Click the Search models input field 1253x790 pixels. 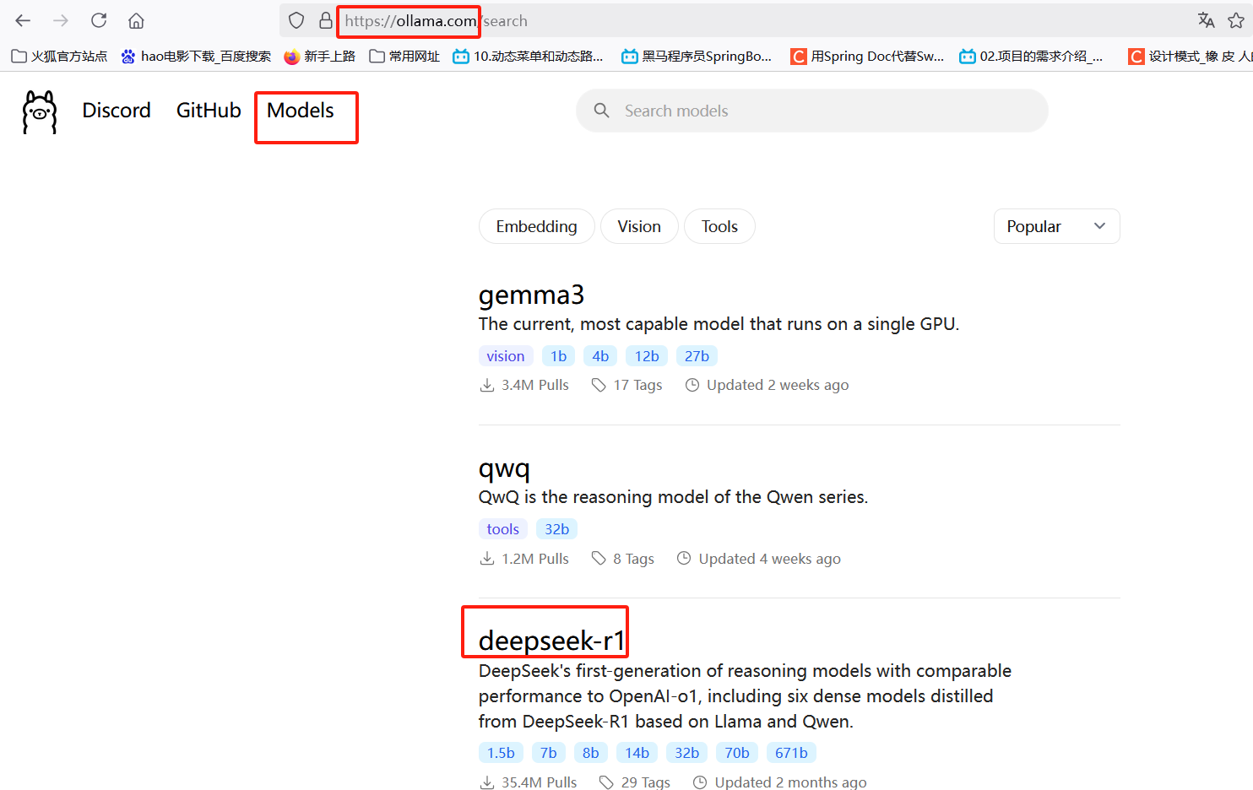point(812,111)
